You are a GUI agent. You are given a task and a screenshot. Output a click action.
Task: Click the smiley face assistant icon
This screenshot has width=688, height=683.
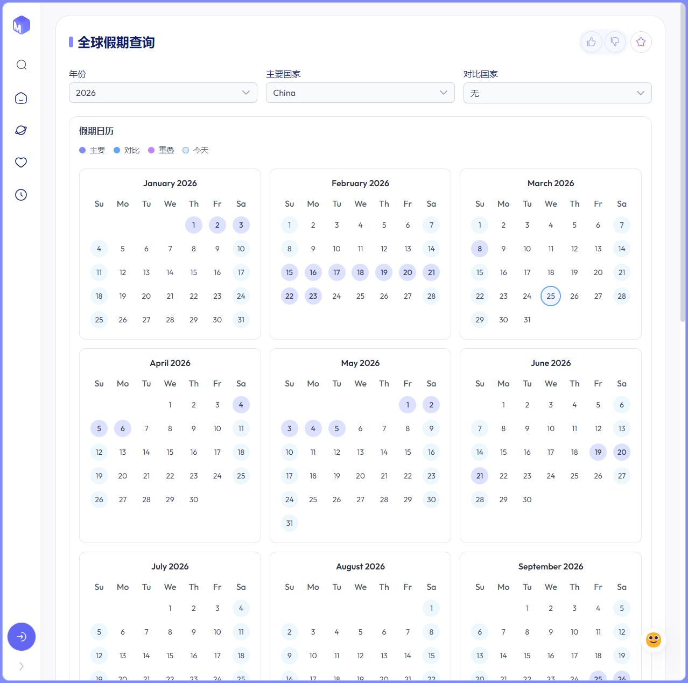coord(654,640)
